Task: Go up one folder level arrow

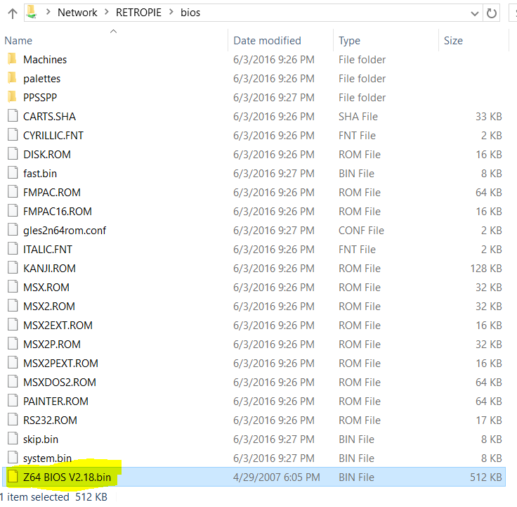Action: [13, 13]
